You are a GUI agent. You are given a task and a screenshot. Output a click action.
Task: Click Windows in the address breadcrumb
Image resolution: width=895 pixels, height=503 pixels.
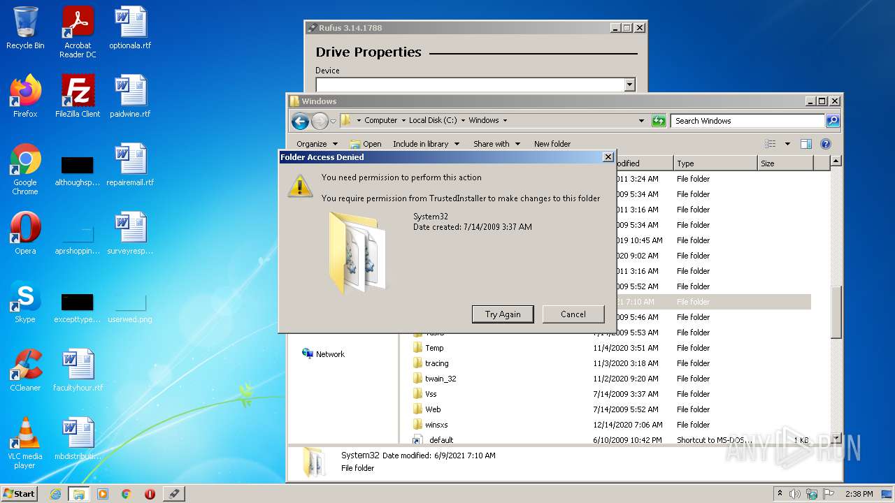coord(484,120)
